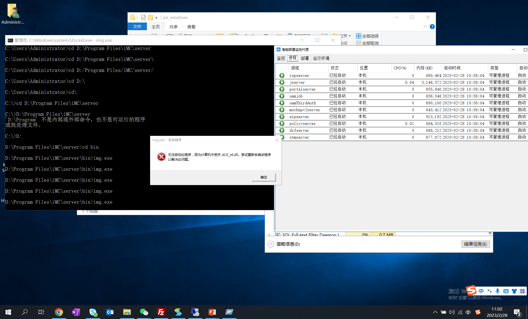Switch to the 监控 tab

click(x=281, y=58)
